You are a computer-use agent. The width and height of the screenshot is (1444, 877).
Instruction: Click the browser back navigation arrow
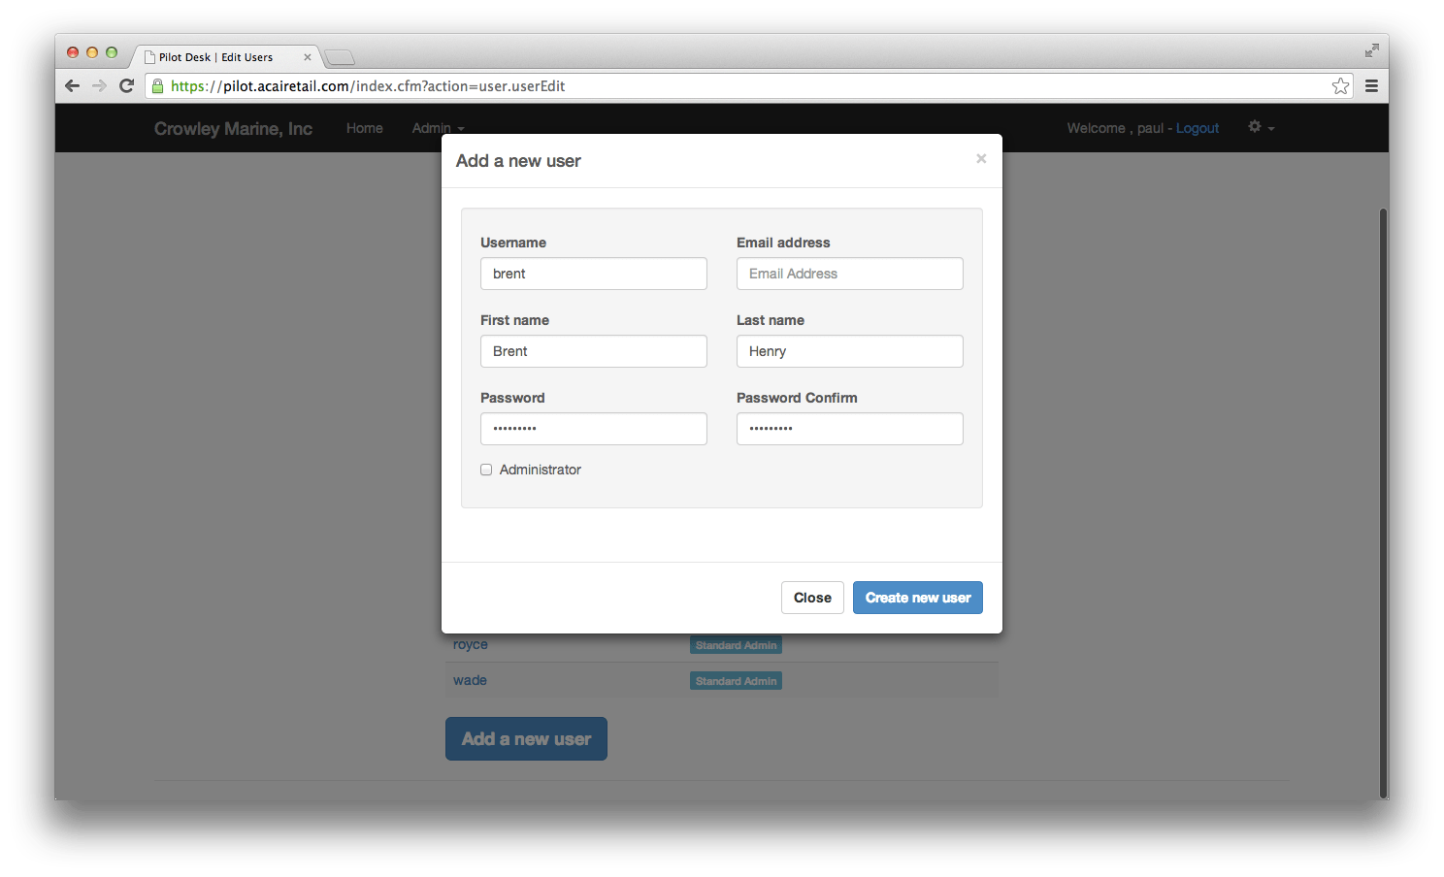(x=73, y=85)
